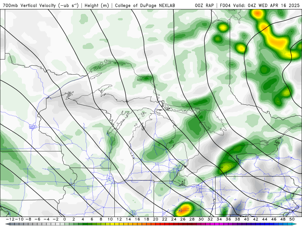Image resolution: width=302 pixels, height=226 pixels.
Task: Click the '50' color scale label
Action: click(292, 219)
